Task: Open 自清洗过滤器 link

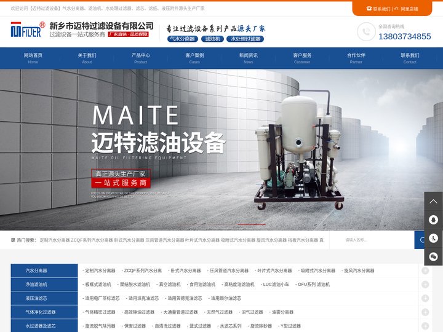Action: (167, 326)
